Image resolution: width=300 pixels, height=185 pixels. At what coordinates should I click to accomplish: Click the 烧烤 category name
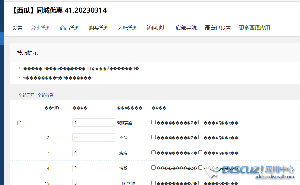123,153
